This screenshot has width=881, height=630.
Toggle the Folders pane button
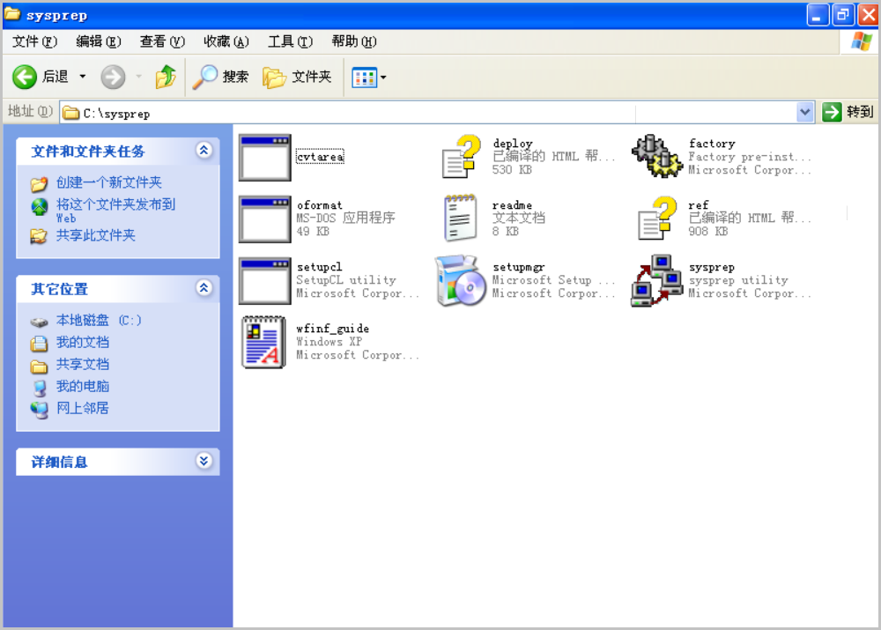[297, 77]
